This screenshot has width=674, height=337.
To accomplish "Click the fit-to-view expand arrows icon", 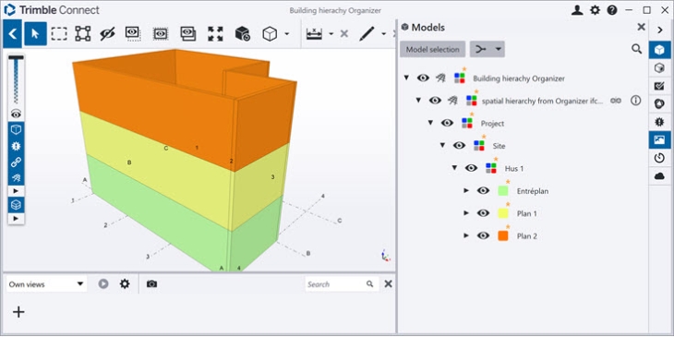I will pyautogui.click(x=215, y=33).
